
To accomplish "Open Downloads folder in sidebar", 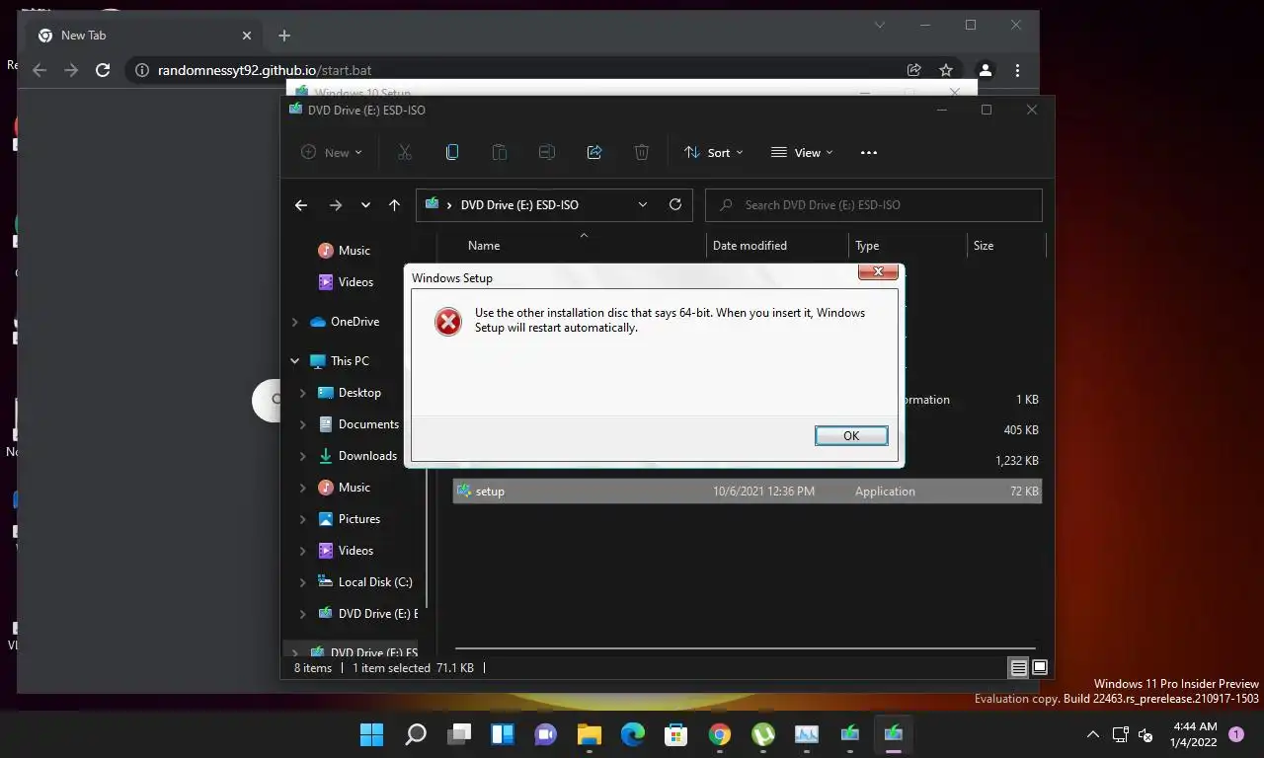I will 357,456.
